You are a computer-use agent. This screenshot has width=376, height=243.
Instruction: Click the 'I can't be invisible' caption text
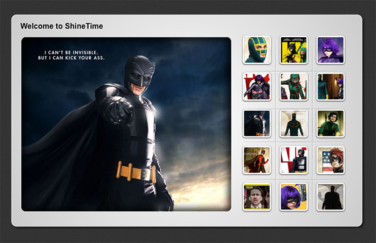pos(71,55)
